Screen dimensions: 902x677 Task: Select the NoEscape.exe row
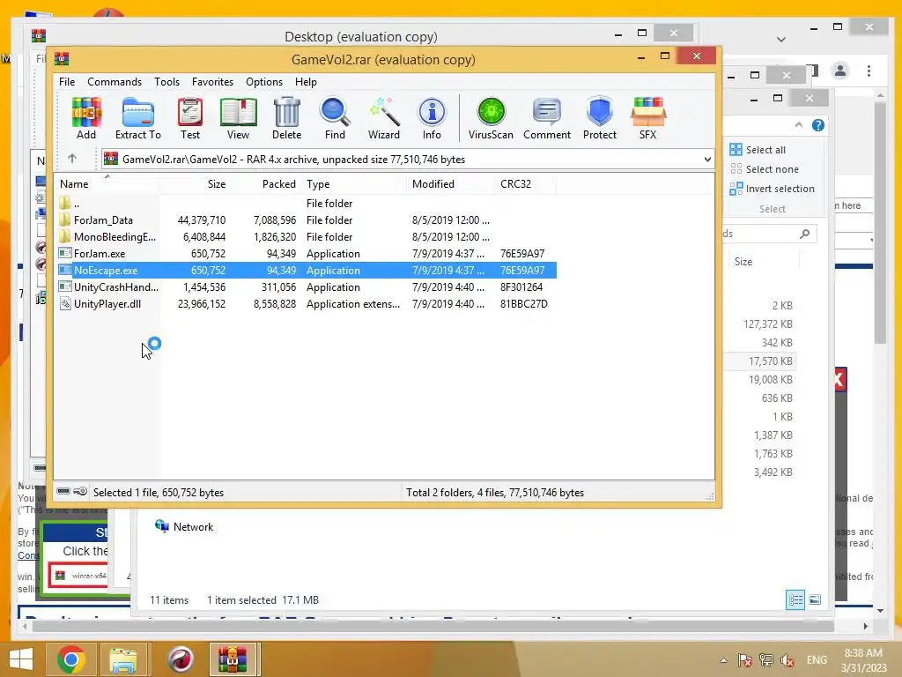click(306, 270)
